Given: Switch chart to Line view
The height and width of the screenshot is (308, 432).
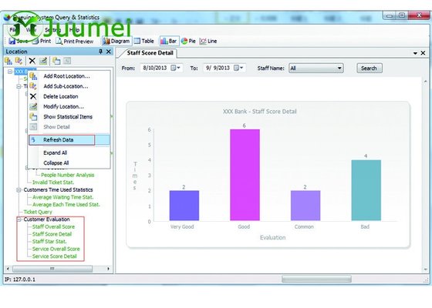Looking at the screenshot, I should click(208, 41).
